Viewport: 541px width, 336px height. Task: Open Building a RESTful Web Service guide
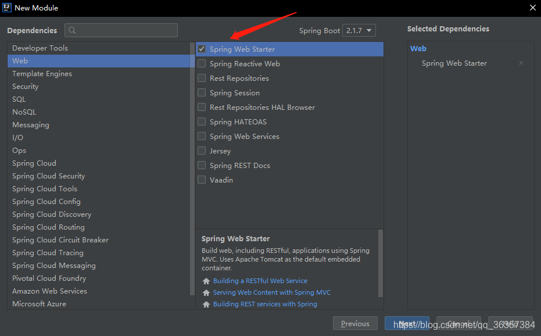point(260,281)
